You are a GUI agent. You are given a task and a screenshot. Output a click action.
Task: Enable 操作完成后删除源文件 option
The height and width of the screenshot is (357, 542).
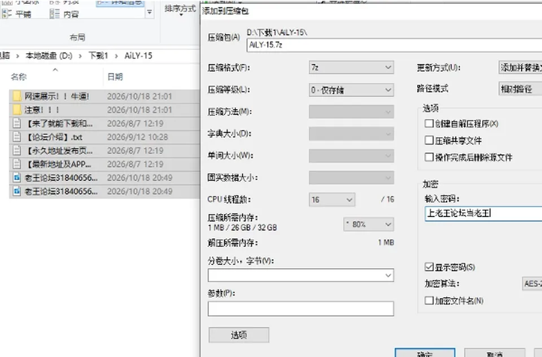[429, 157]
